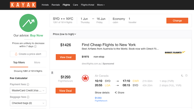194x109 pixels.
Task: Click the clock long-layover icon
Action: 186,75
